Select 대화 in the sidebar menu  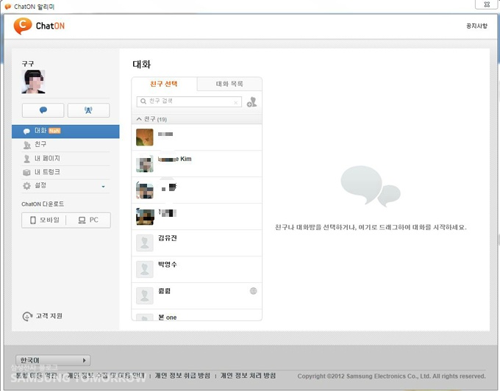click(x=65, y=132)
